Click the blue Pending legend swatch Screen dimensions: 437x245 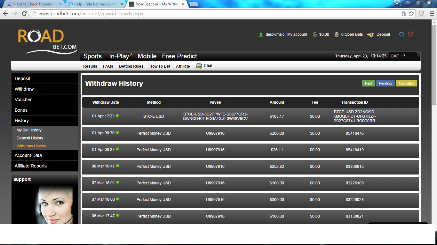click(385, 83)
